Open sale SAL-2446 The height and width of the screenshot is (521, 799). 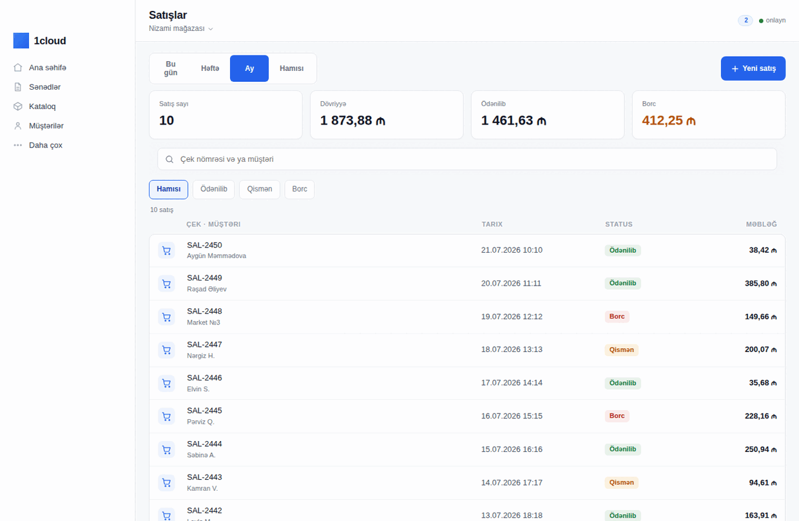pos(467,383)
